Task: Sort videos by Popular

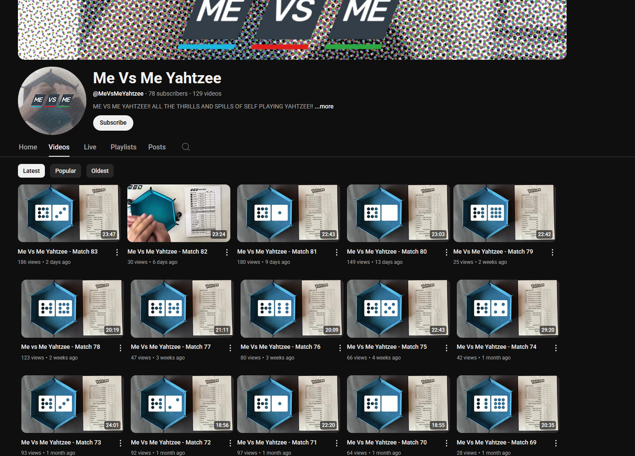Action: [x=65, y=171]
